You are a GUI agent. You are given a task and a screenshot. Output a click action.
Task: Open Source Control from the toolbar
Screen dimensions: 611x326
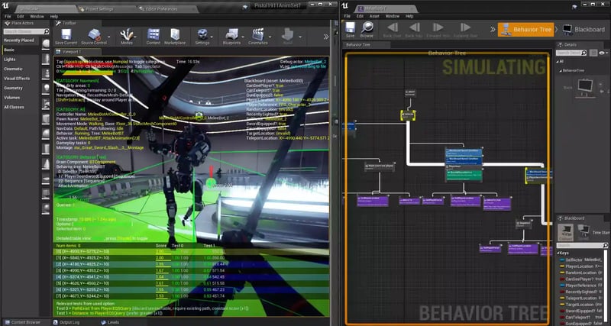coord(93,35)
